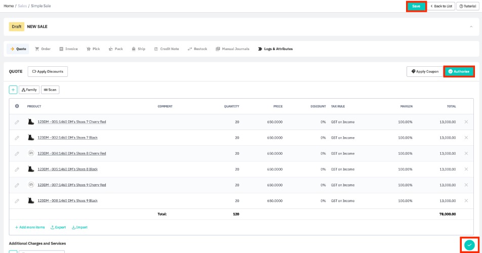Open the Invoice tab
The height and width of the screenshot is (253, 482).
pyautogui.click(x=68, y=49)
